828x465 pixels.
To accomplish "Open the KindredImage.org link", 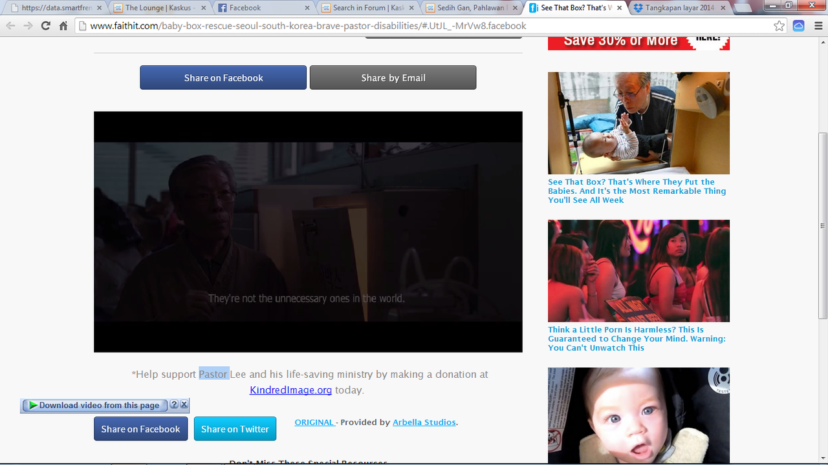I will pos(291,390).
